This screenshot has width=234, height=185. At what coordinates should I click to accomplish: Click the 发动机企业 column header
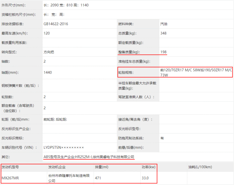pos(57,167)
